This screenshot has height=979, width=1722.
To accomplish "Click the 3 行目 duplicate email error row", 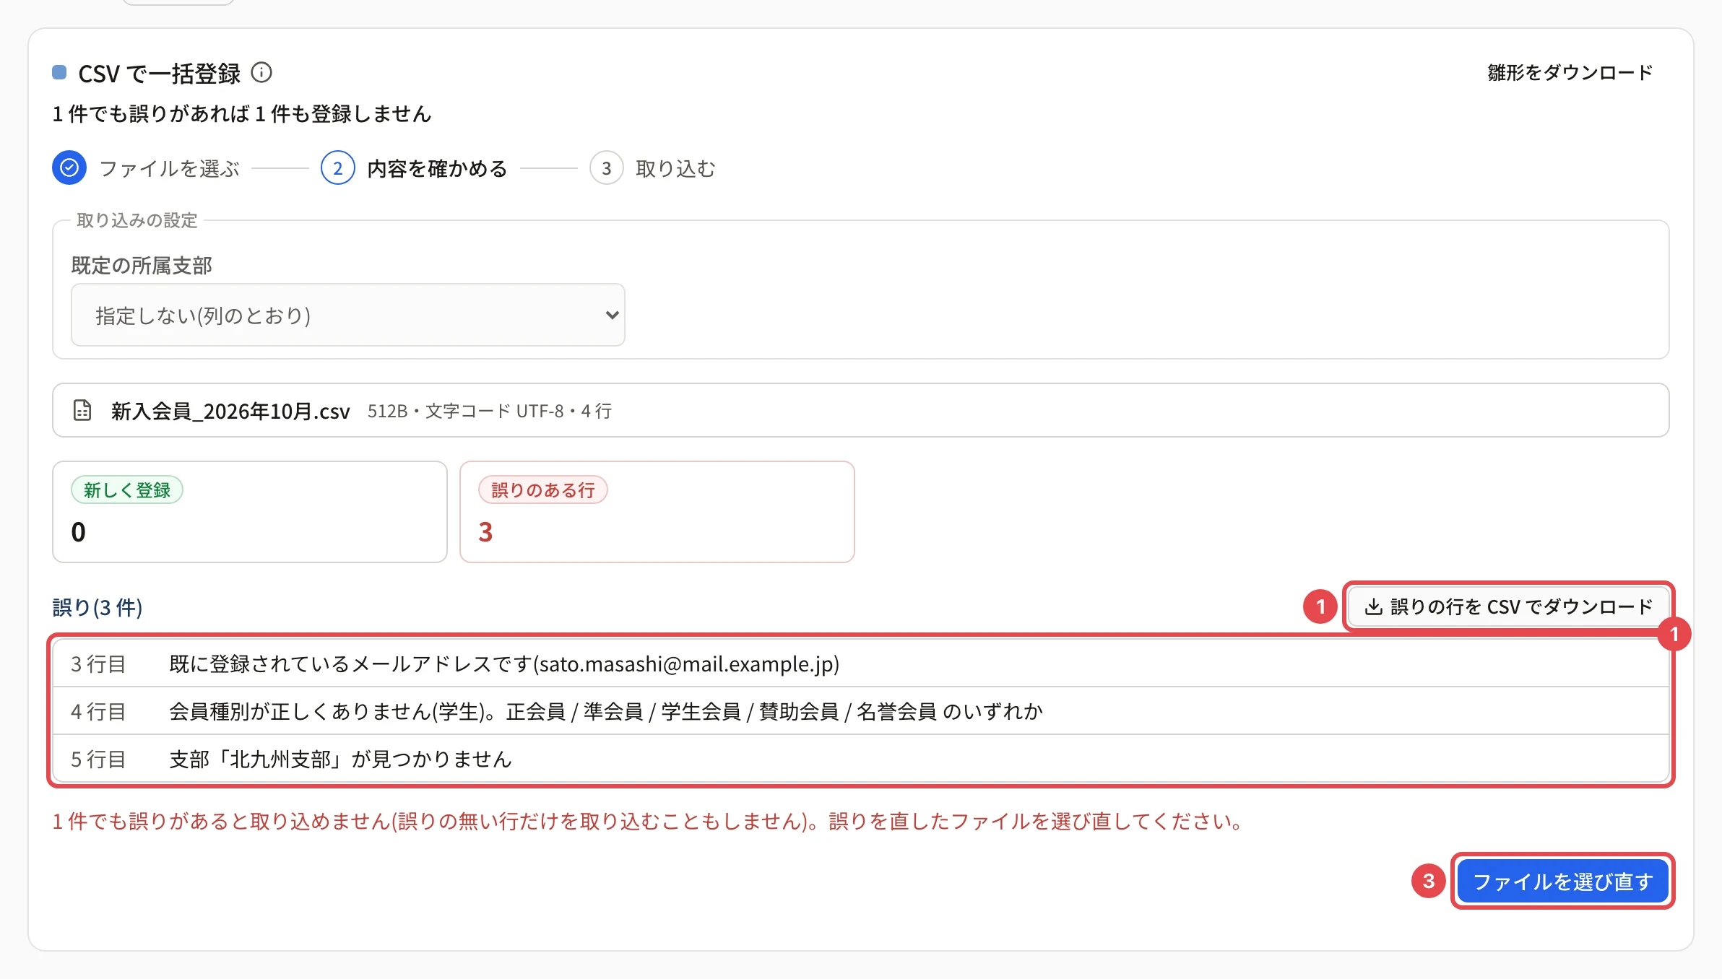I will (861, 663).
